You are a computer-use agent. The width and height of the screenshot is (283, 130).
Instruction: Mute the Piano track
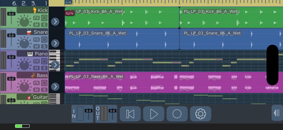[x=37, y=68]
